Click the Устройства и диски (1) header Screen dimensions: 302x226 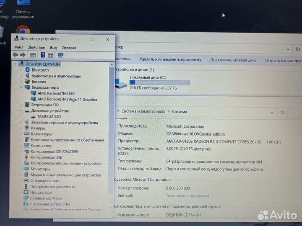click(135, 69)
